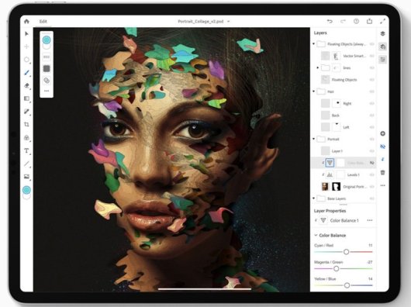Image resolution: width=411 pixels, height=307 pixels.
Task: Select the Transform tool
Action: (26, 47)
